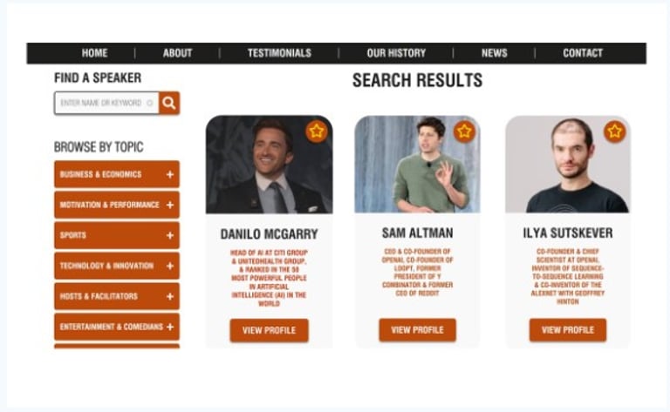
Task: Click View Profile for Ilya Sutskever
Action: 568,330
